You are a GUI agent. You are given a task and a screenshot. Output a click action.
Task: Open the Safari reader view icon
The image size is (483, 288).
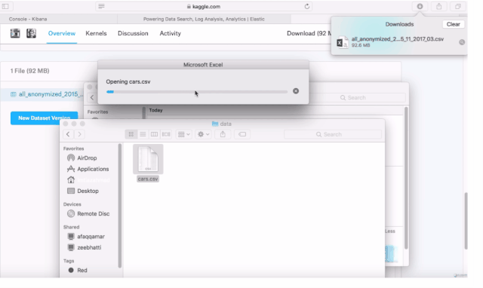[x=101, y=6]
